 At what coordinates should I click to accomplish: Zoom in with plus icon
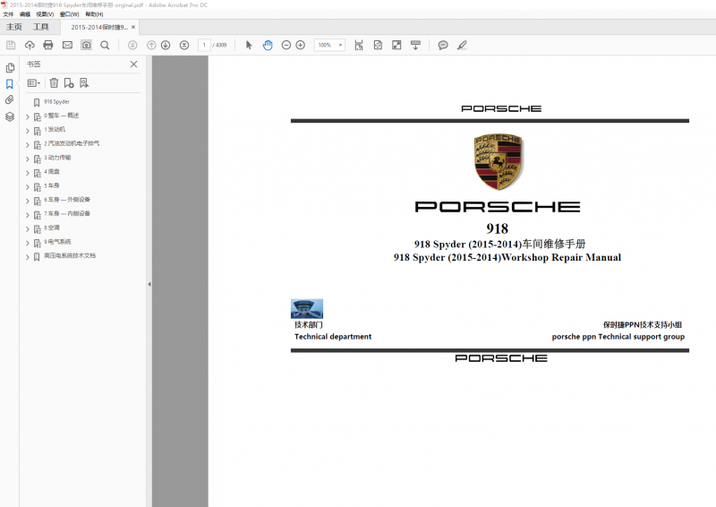click(301, 45)
